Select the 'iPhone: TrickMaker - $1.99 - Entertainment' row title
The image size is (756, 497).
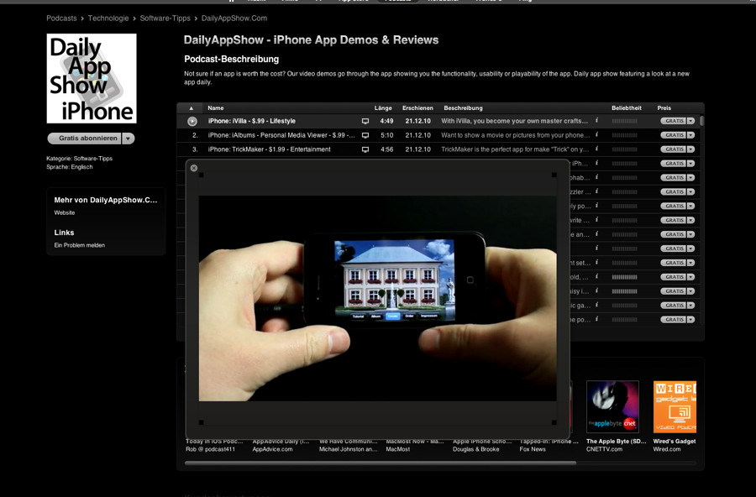[269, 149]
